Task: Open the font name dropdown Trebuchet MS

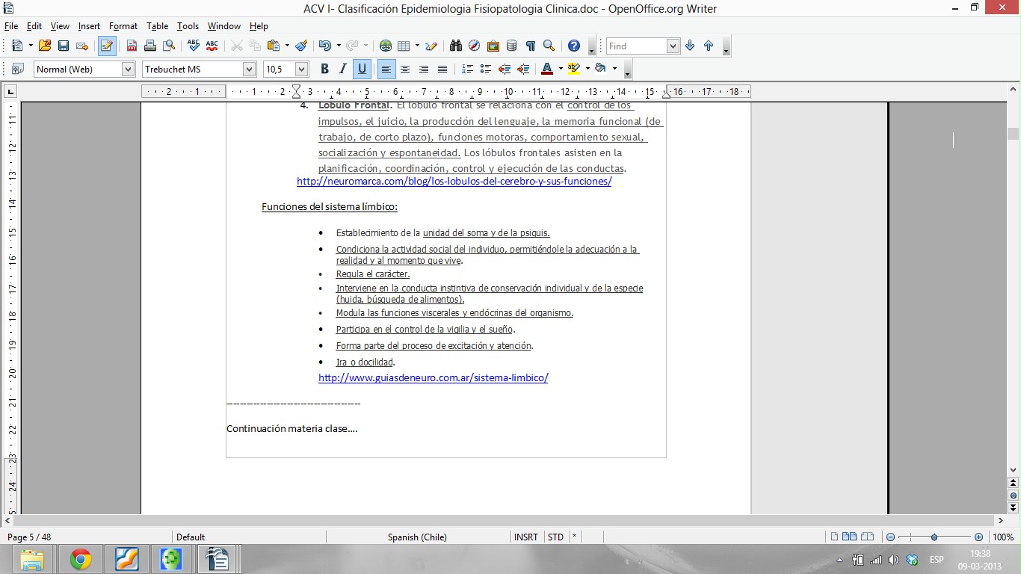Action: click(x=249, y=69)
